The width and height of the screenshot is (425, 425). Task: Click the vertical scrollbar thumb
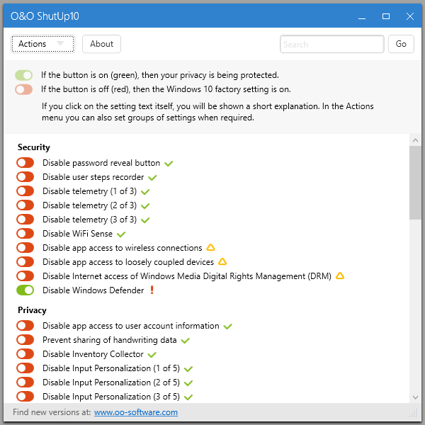(415, 183)
